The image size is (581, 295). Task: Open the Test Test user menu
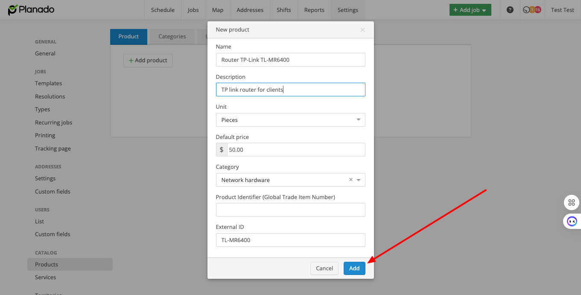coord(562,10)
